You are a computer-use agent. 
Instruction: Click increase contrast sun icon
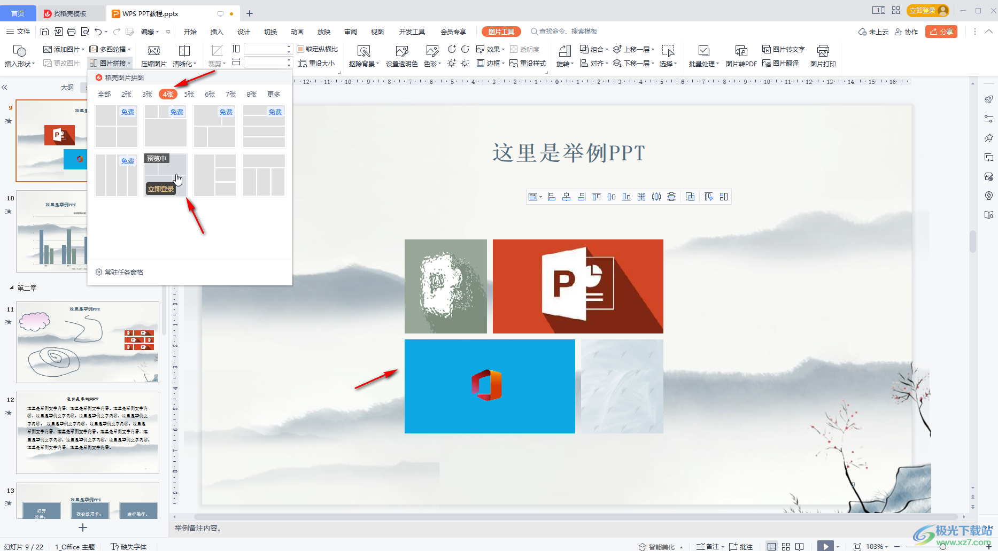coord(452,63)
